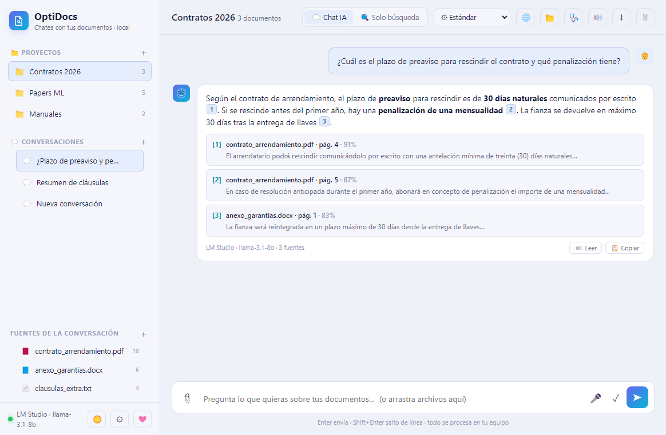The width and height of the screenshot is (666, 435).
Task: Open the Resumen de cláusulas conversation
Action: coord(80,182)
